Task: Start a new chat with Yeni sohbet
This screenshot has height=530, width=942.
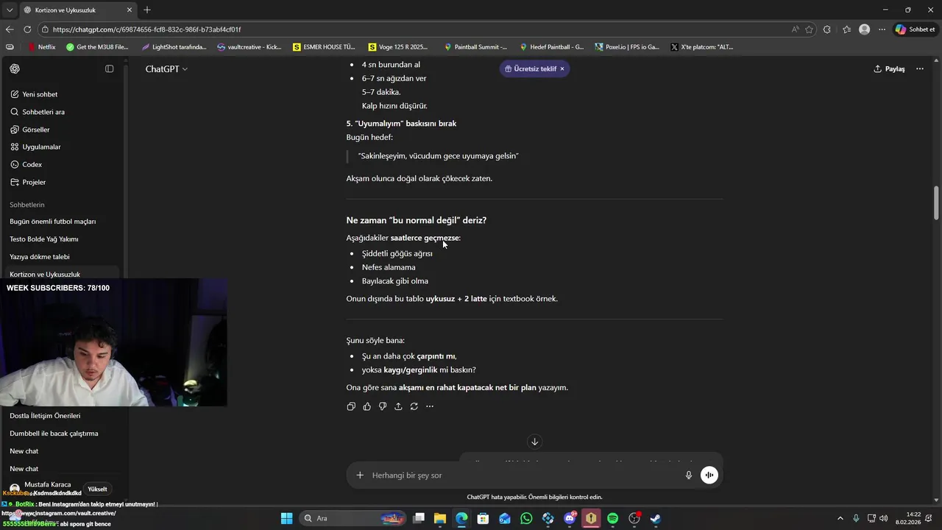Action: tap(40, 94)
